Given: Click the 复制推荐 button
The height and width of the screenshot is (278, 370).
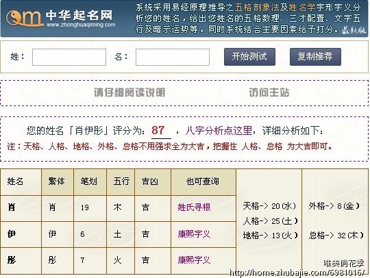Looking at the screenshot, I should point(315,57).
